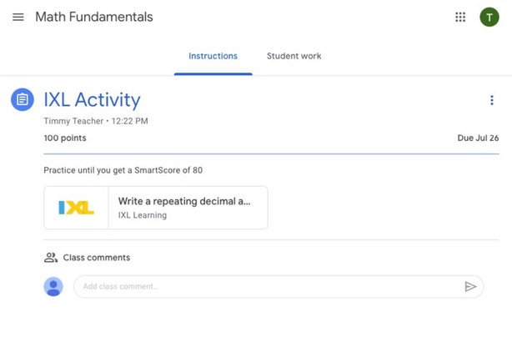
Task: Click the IXL Learning source text
Action: (x=143, y=215)
